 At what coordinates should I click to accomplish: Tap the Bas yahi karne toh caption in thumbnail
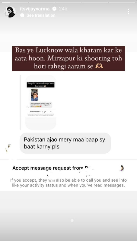pos(40,85)
